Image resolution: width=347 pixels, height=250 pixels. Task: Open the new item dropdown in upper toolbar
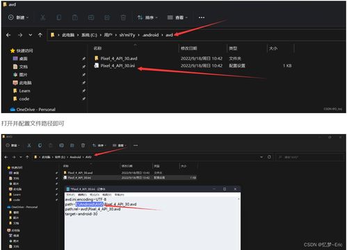pyautogui.click(x=18, y=17)
